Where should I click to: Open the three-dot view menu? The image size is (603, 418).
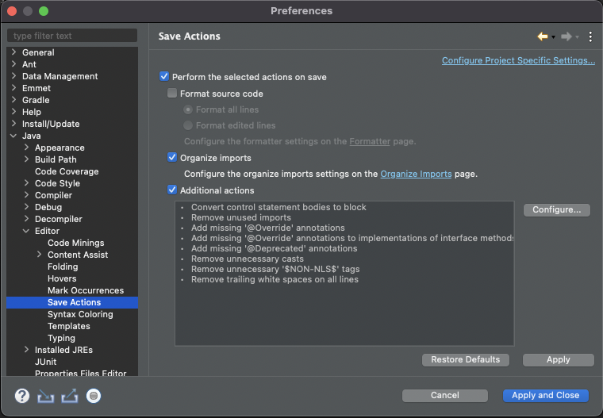tap(590, 36)
